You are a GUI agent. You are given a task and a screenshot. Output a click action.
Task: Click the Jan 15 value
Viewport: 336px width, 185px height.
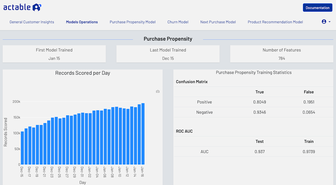pos(54,58)
